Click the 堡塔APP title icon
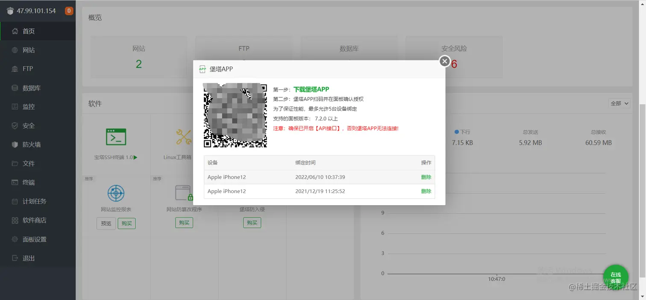The height and width of the screenshot is (300, 646). tap(203, 69)
